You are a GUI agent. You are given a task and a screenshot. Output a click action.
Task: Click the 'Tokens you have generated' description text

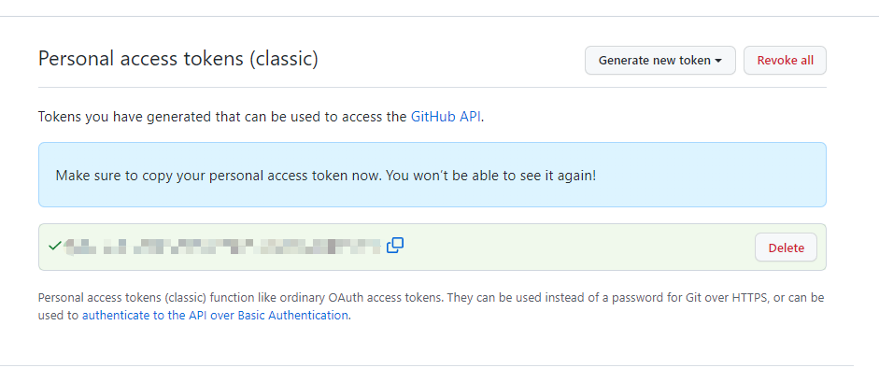click(x=261, y=117)
